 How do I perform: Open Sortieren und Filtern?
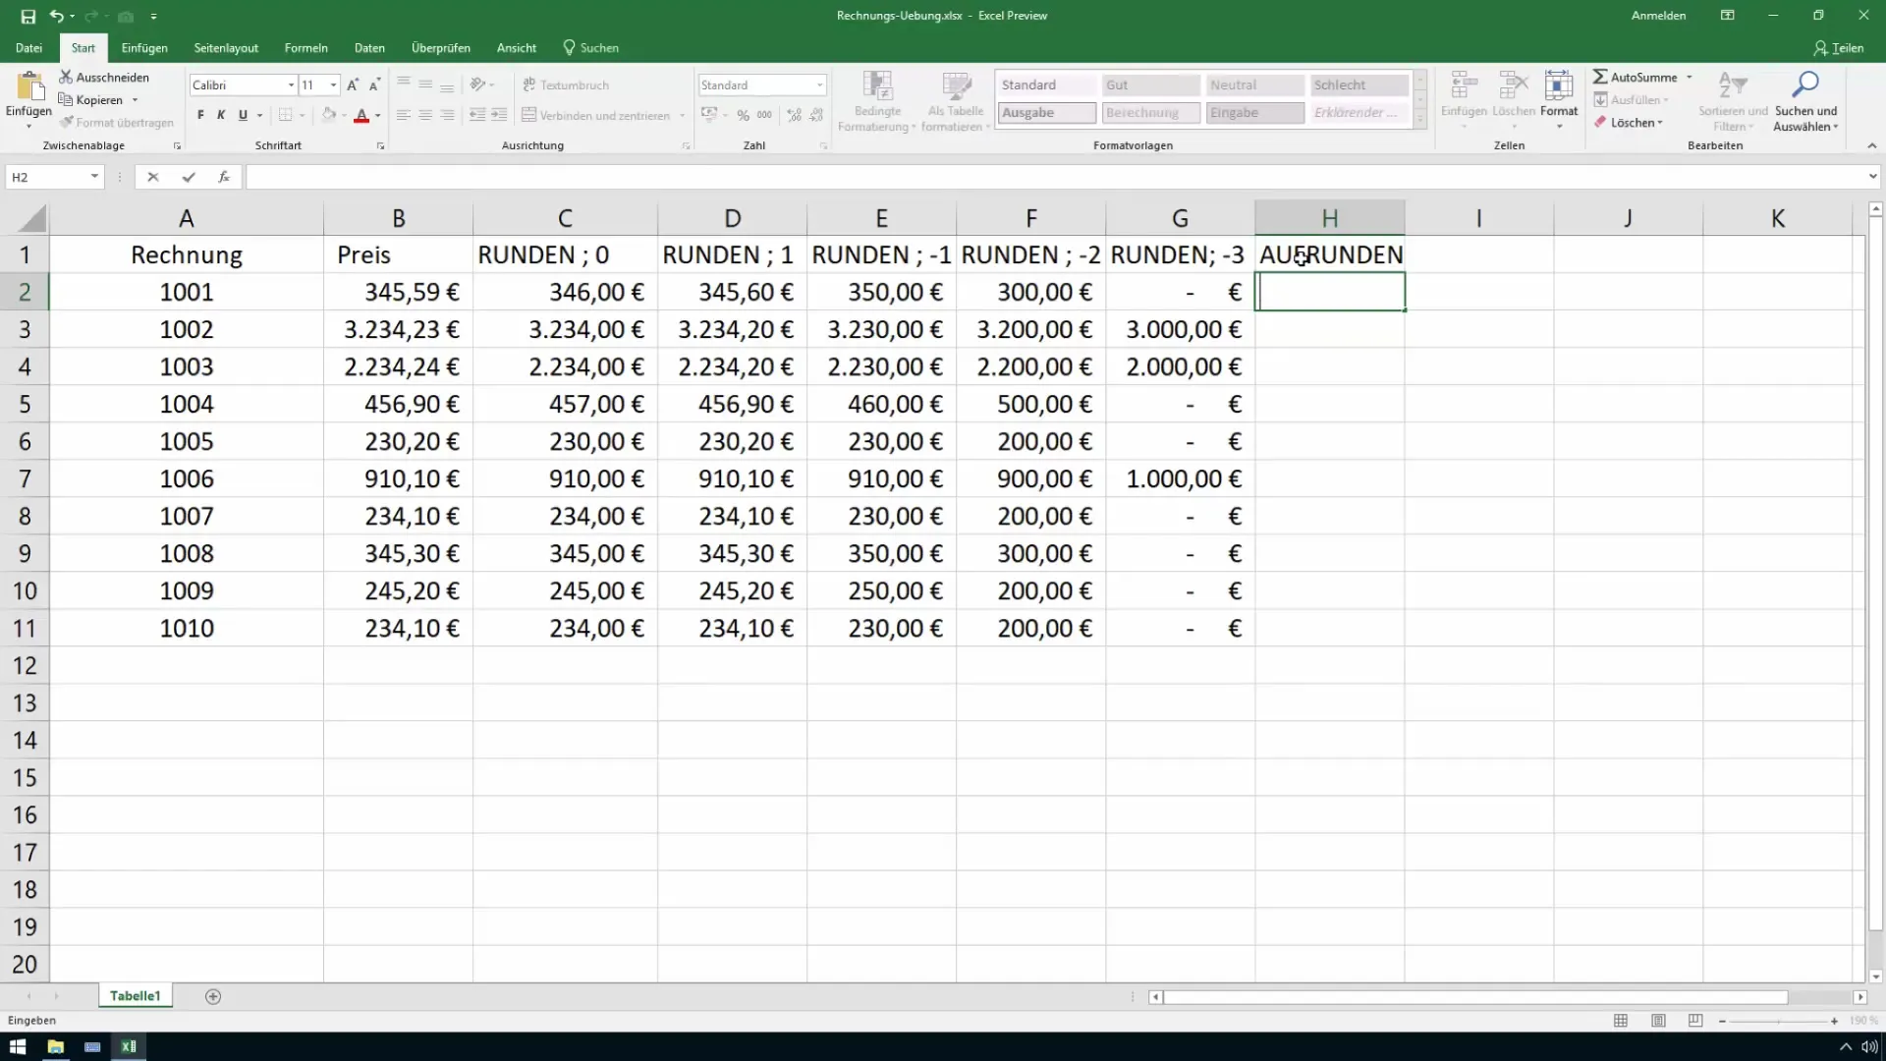pos(1733,100)
